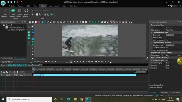Image resolution: width=182 pixels, height=102 pixels.
Task: Open the Edit menu tab
Action: click(x=28, y=6)
